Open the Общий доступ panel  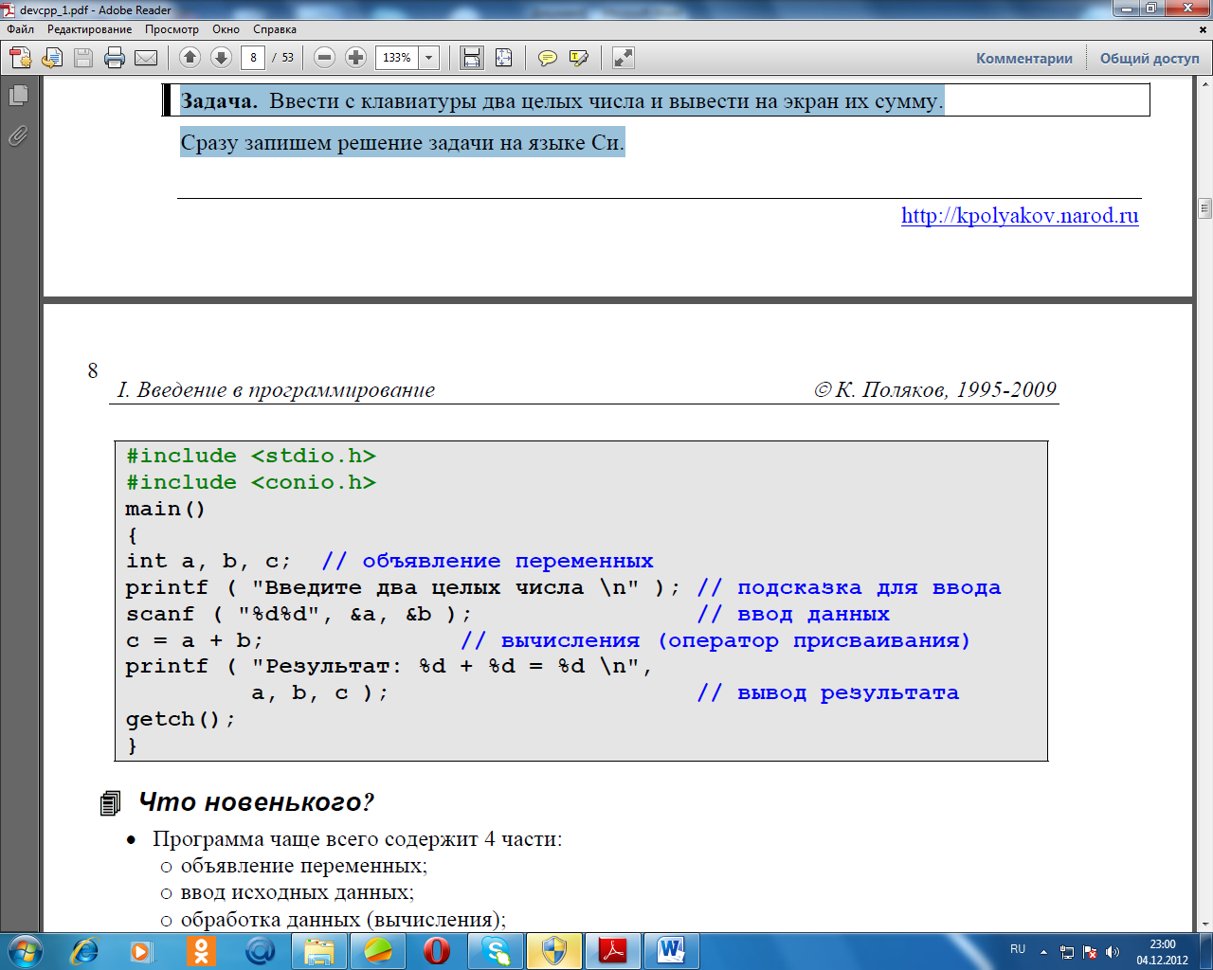point(1150,58)
